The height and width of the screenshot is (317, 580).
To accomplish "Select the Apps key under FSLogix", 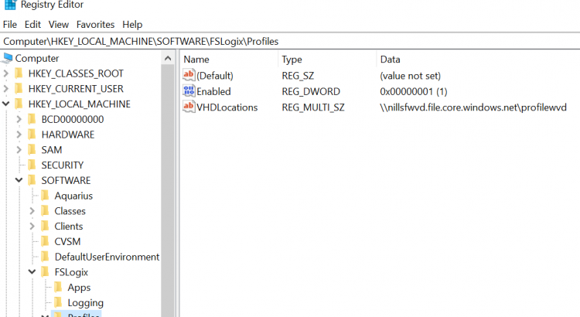I will pyautogui.click(x=79, y=288).
